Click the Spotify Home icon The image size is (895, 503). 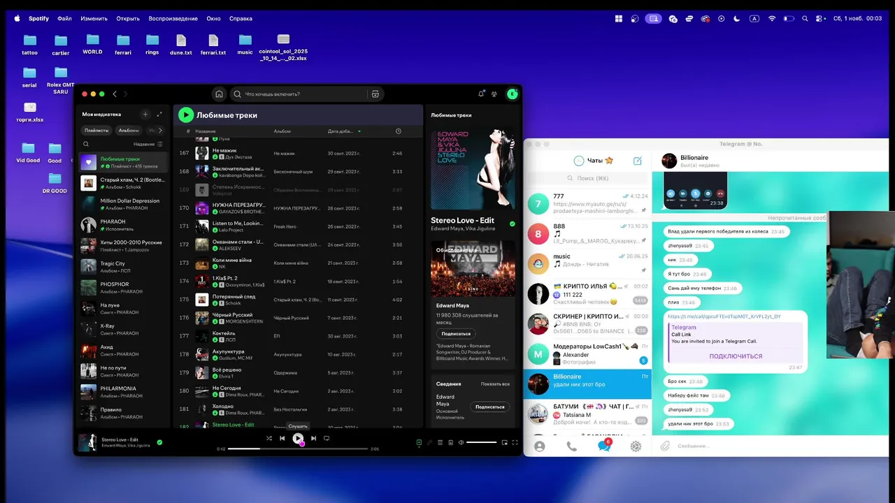219,94
